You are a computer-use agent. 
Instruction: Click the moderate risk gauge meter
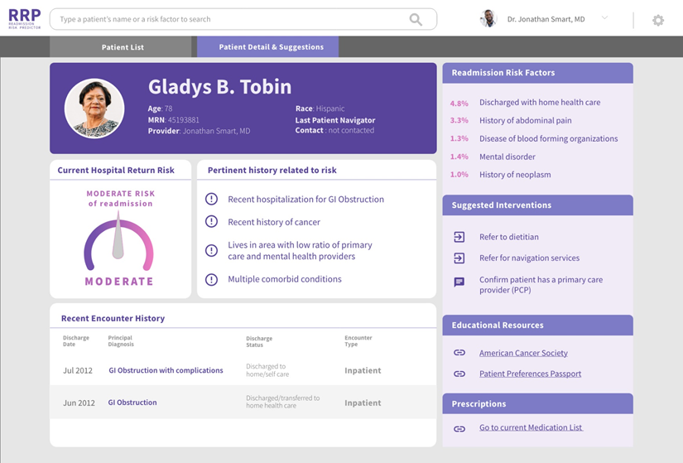(118, 241)
